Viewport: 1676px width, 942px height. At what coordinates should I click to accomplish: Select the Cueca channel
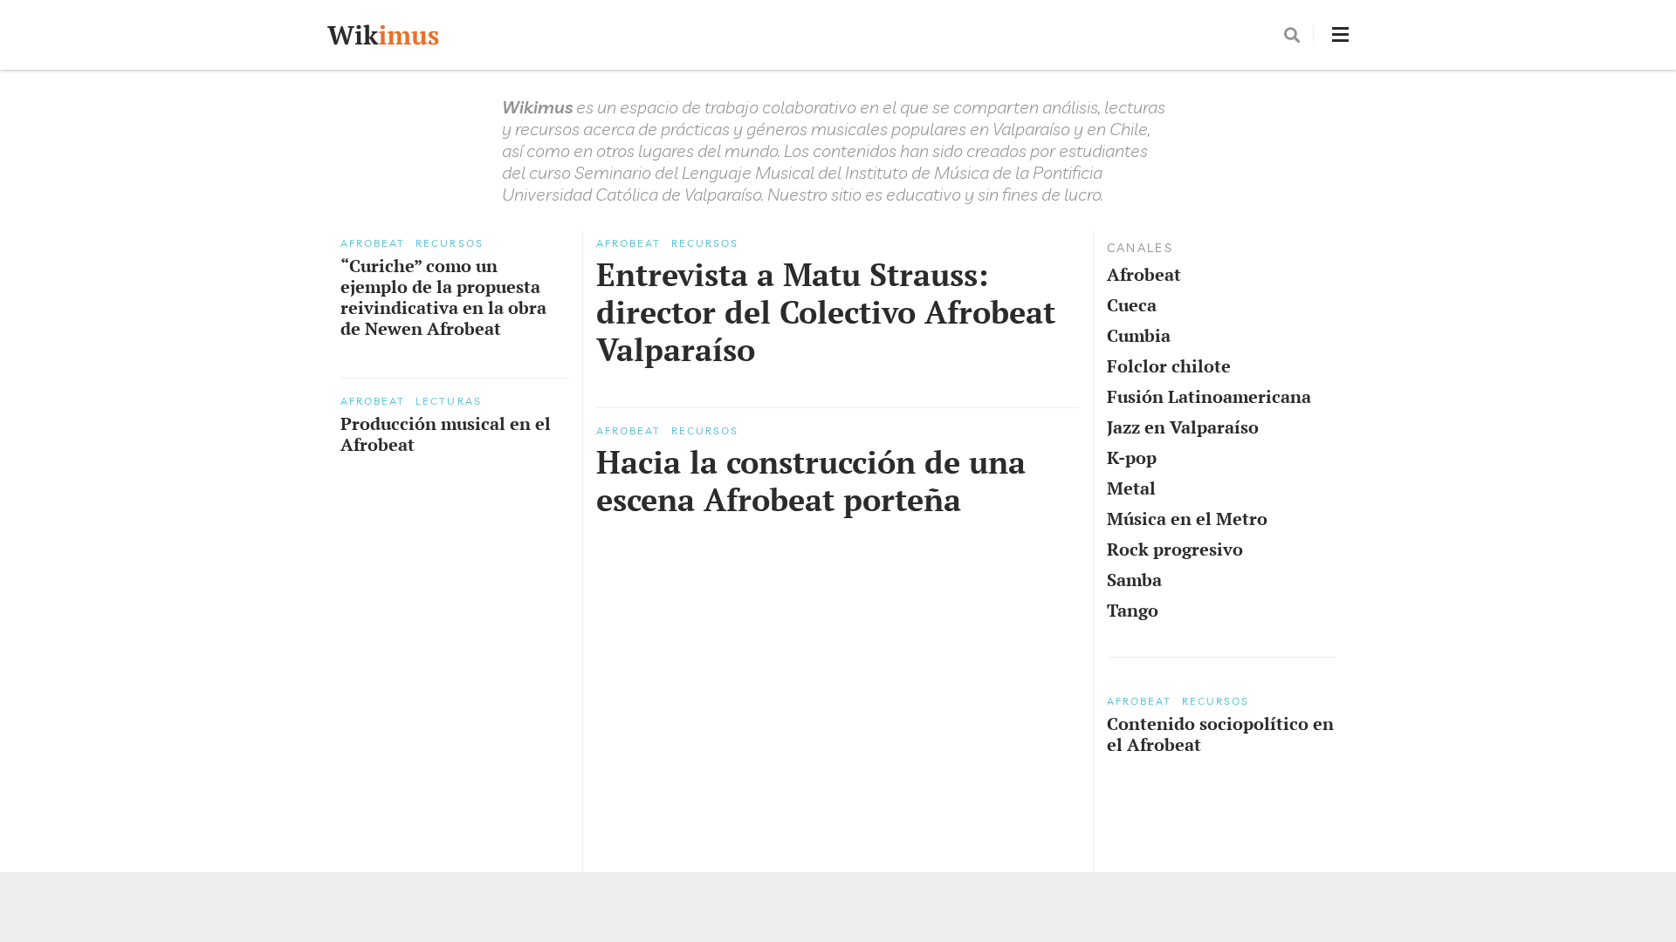[x=1131, y=305]
